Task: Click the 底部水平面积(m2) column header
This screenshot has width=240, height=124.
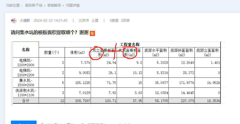Action: tap(156, 53)
